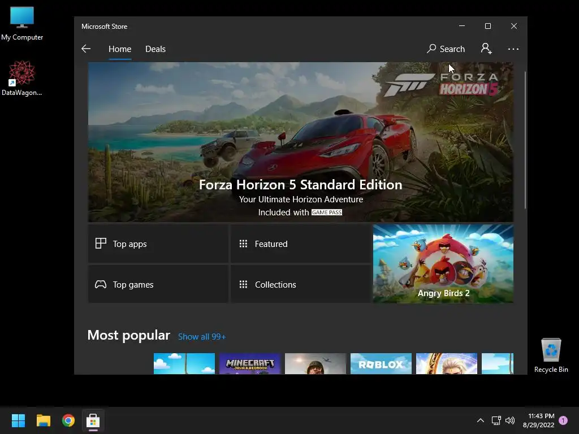Click the Game Pass badge on banner
Screen dimensions: 579x434
[327, 212]
